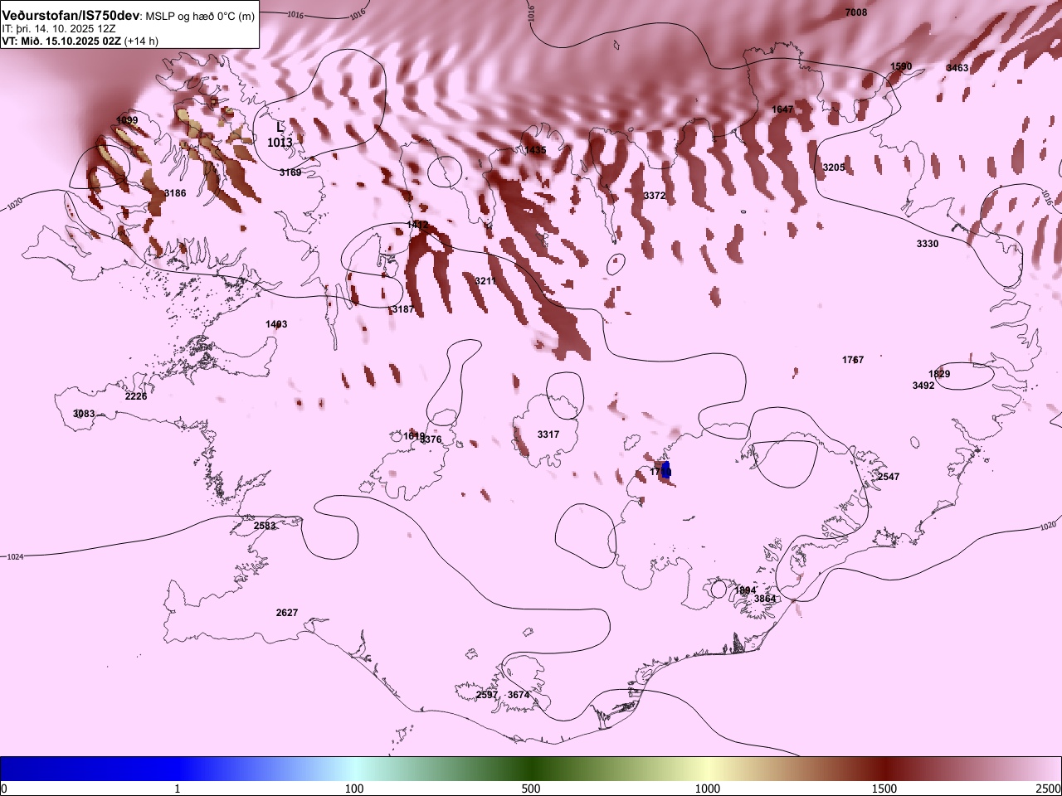
Task: Click the 3205 value on the map
Action: coord(834,167)
